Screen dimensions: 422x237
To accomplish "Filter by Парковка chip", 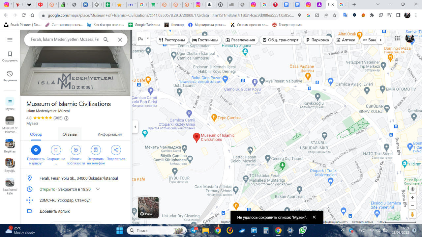I will coord(317,40).
